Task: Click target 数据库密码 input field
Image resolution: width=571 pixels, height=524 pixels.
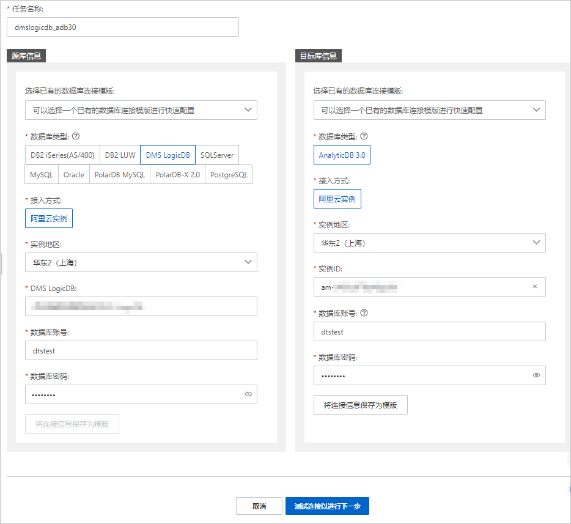Action: point(430,375)
